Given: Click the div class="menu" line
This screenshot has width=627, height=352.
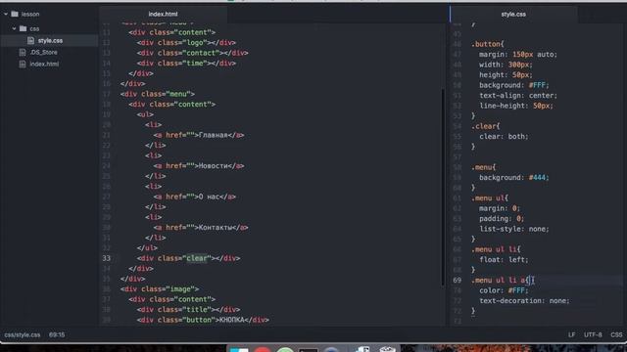Looking at the screenshot, I should pos(158,94).
